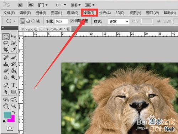The height and width of the screenshot is (134, 178).
Task: Select the Paint Bucket tool
Action: (x=14, y=70)
